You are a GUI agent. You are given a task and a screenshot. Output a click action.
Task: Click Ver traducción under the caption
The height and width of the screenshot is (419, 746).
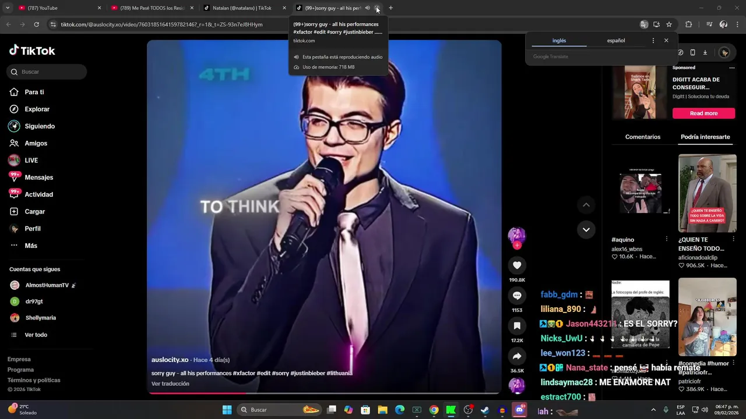coord(170,384)
